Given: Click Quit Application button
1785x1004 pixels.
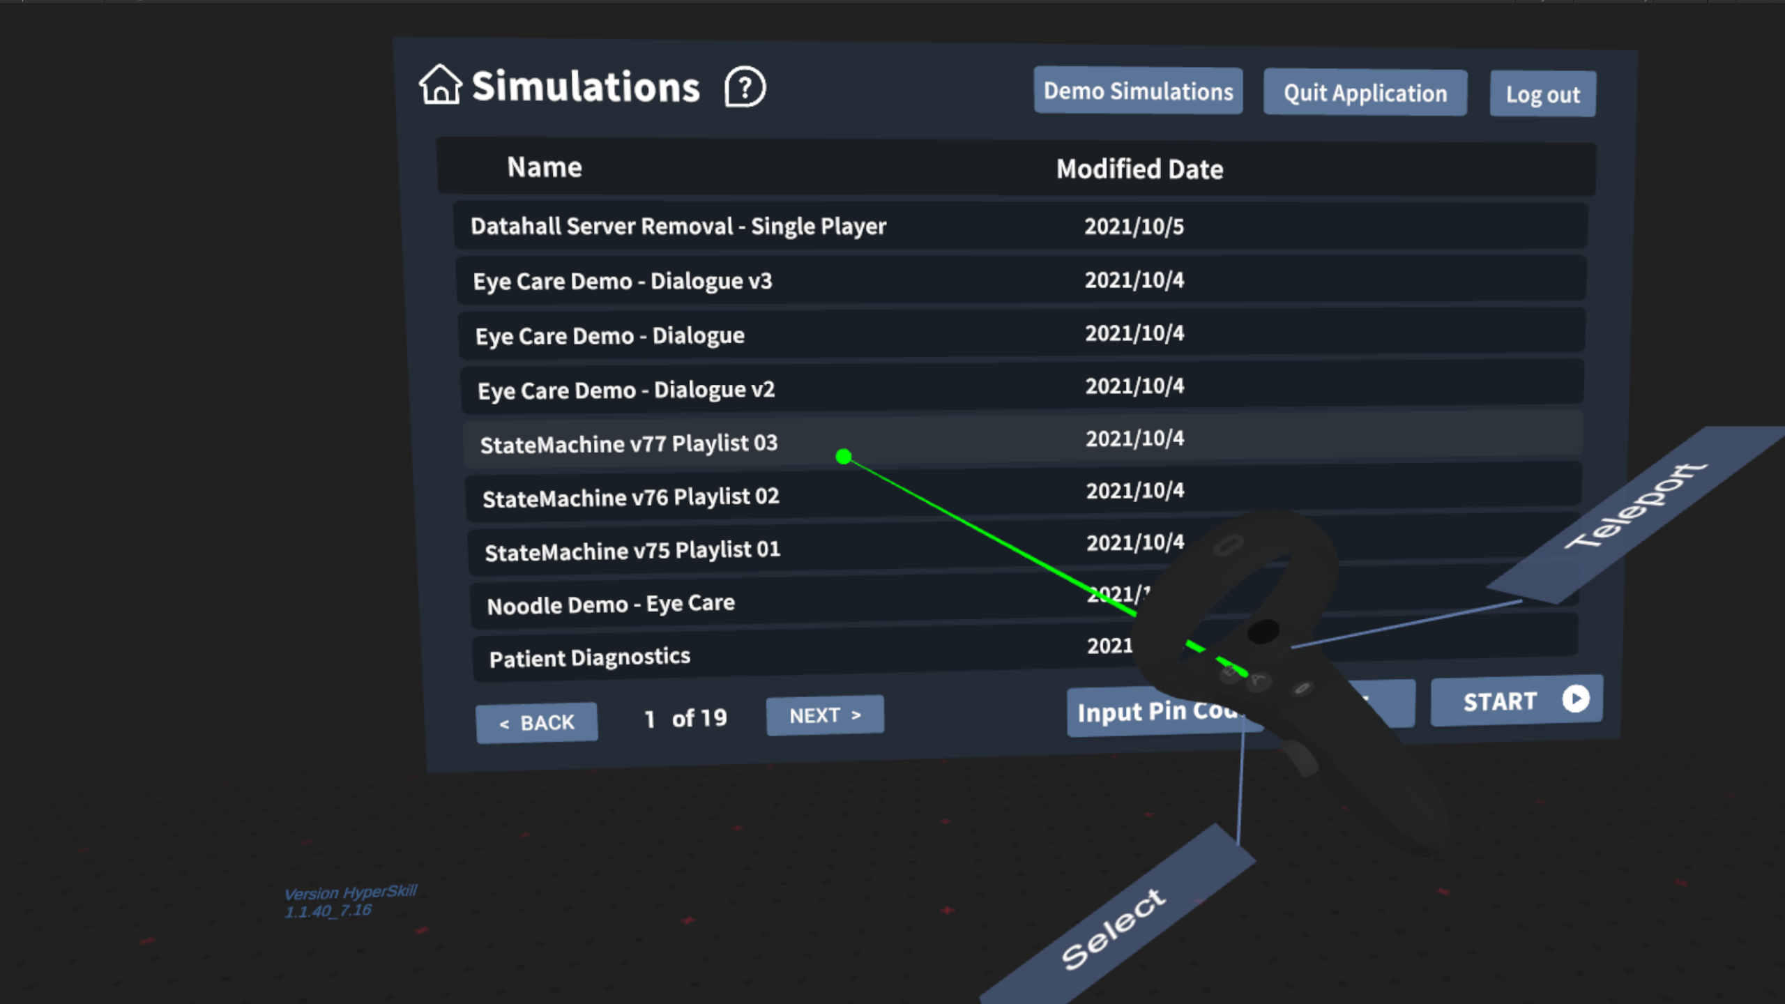Looking at the screenshot, I should pos(1365,93).
